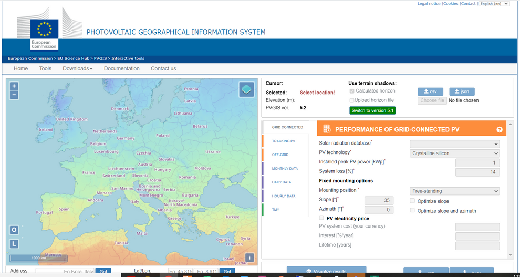Click the panel scrollbar down arrow

(x=511, y=255)
